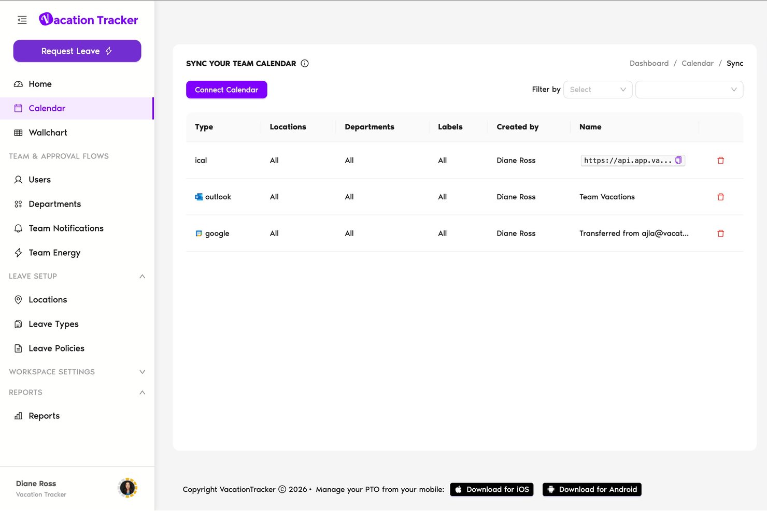Click the Departments column header
The height and width of the screenshot is (511, 767).
pos(370,127)
